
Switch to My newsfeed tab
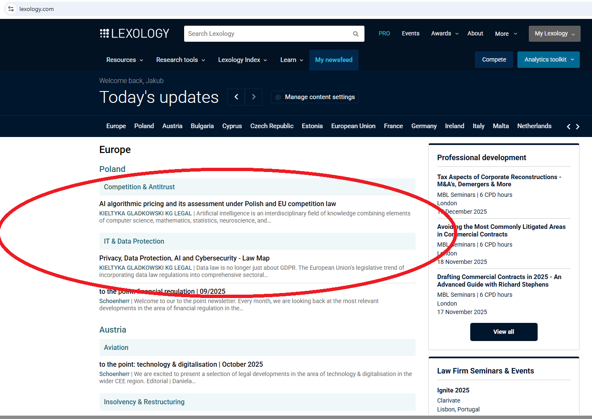(334, 60)
